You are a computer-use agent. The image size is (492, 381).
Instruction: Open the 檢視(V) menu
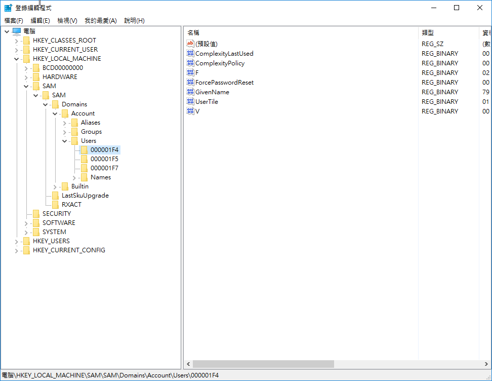click(67, 21)
